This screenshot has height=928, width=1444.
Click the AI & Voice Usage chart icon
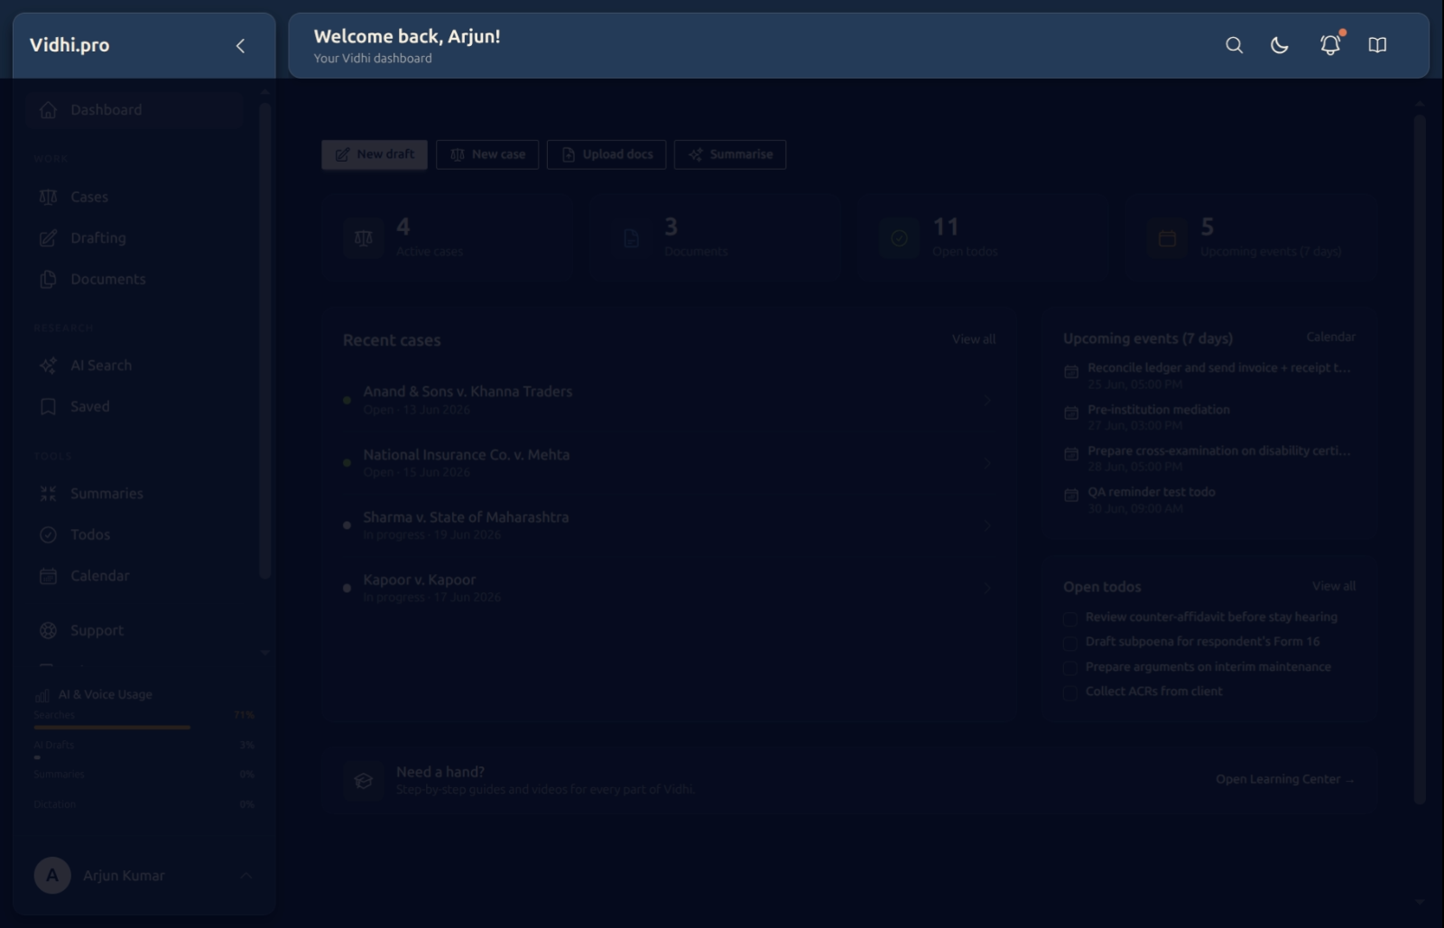[42, 695]
